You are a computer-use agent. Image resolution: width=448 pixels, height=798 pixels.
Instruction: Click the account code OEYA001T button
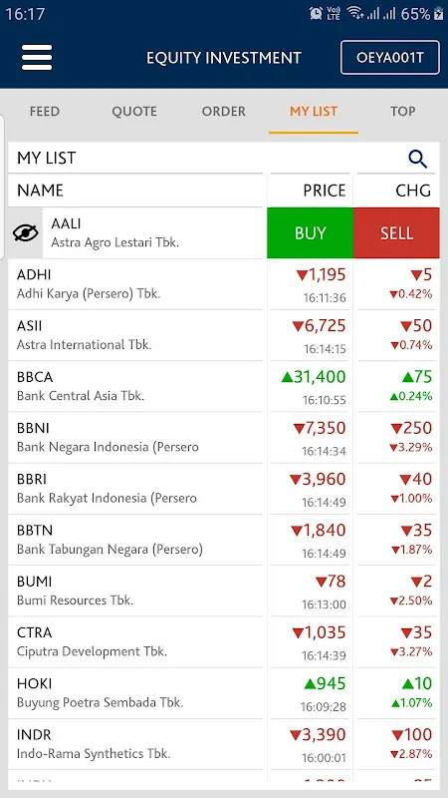389,58
